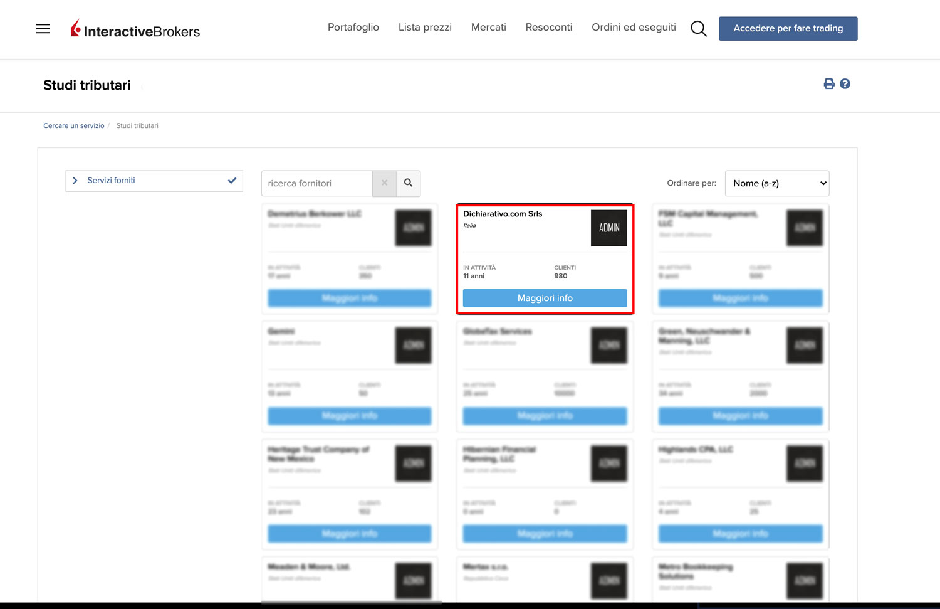Image resolution: width=940 pixels, height=609 pixels.
Task: Click the 980 clienti value
Action: tap(561, 276)
